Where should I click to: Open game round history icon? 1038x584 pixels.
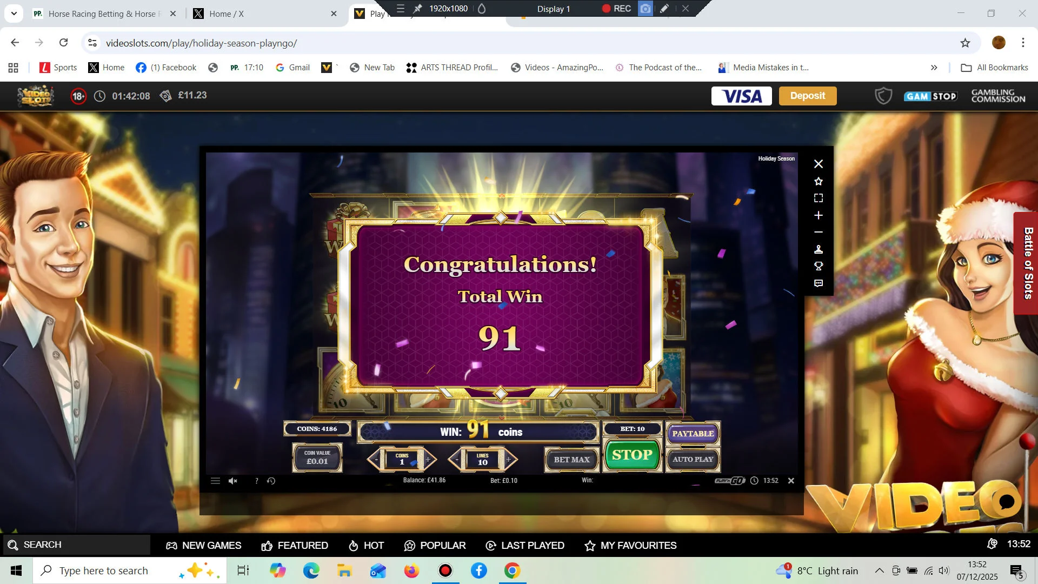(271, 481)
